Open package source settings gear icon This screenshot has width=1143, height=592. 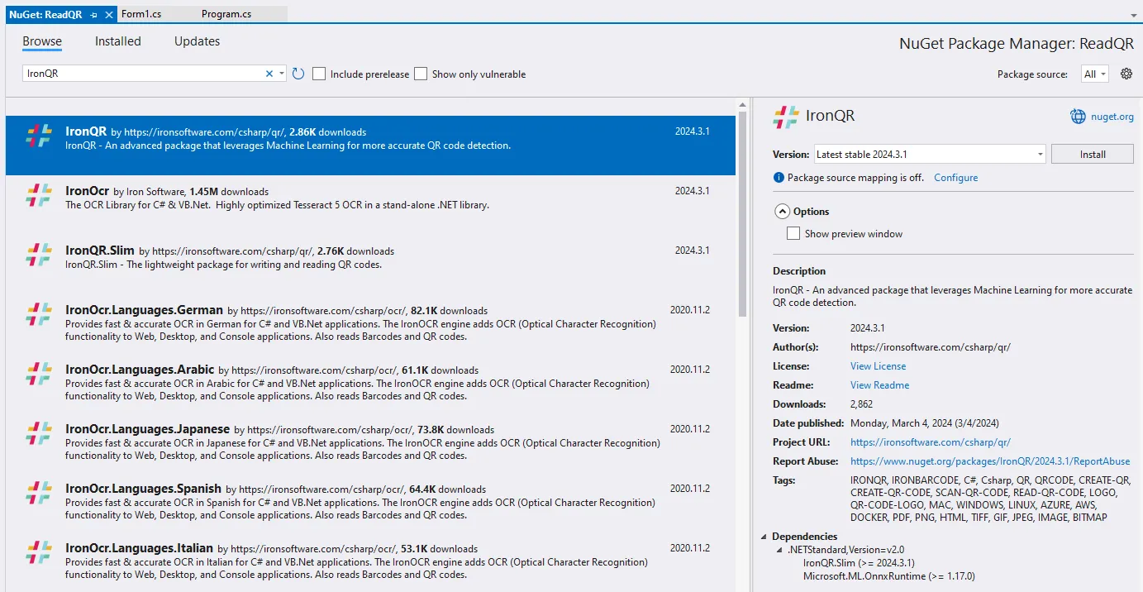pyautogui.click(x=1126, y=74)
